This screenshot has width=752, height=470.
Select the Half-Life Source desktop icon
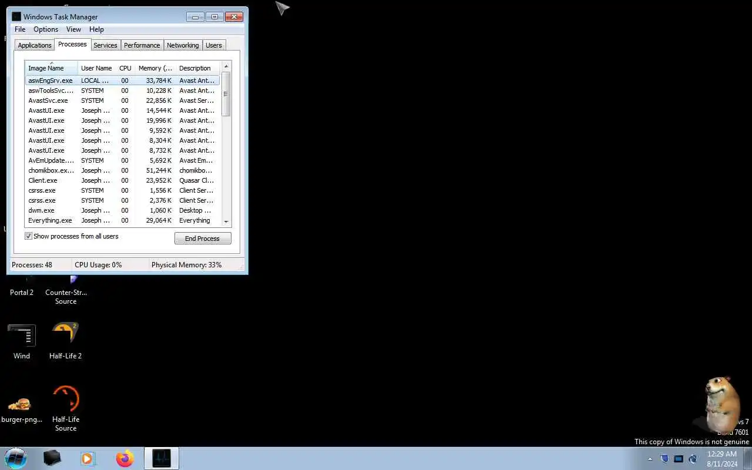(x=66, y=408)
